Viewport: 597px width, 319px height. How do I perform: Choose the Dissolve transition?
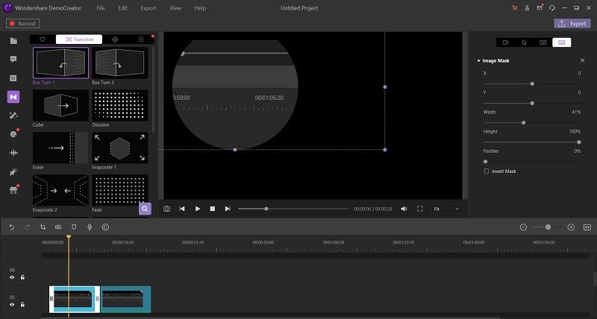tap(120, 106)
